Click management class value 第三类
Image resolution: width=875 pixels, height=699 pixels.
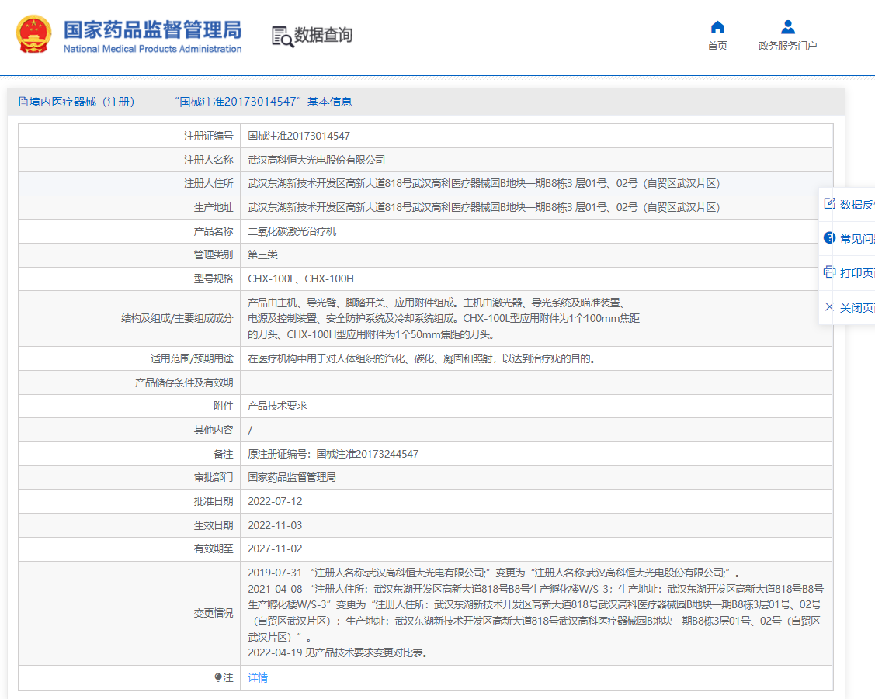tap(263, 254)
